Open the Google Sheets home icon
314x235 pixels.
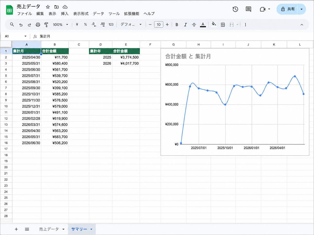point(9,10)
